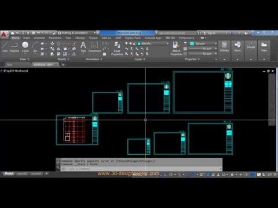Click Customization menu icon in status bar
The image size is (278, 208).
(x=275, y=174)
